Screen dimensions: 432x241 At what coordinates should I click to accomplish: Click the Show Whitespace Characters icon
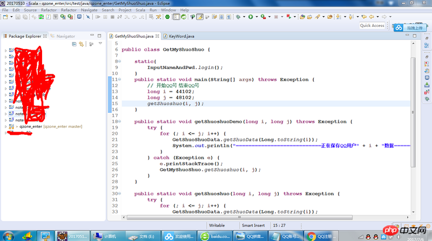[228, 17]
